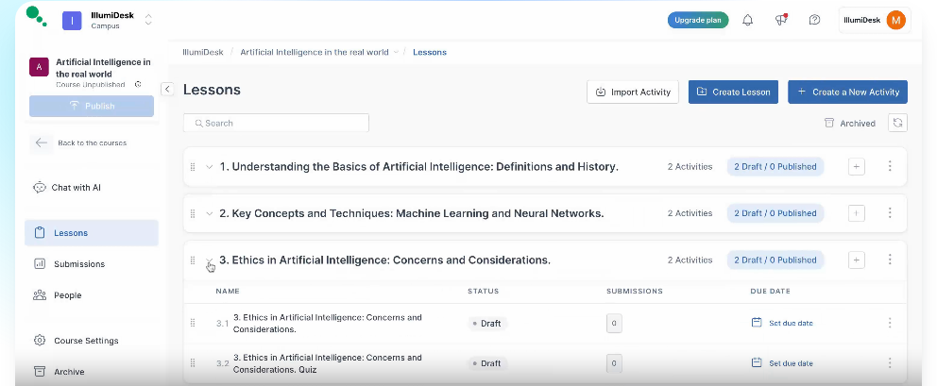
Task: Click the help question mark icon
Action: point(814,20)
